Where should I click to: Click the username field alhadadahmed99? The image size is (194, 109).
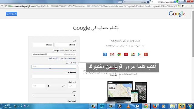click(54, 54)
